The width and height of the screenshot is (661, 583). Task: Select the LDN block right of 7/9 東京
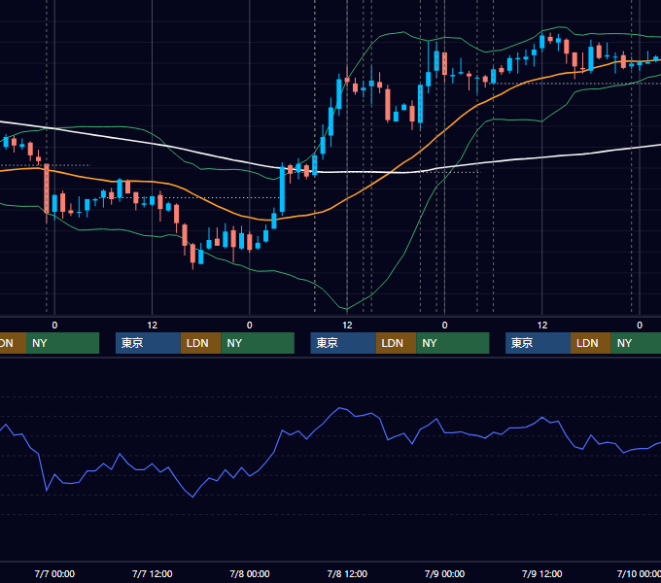(591, 343)
